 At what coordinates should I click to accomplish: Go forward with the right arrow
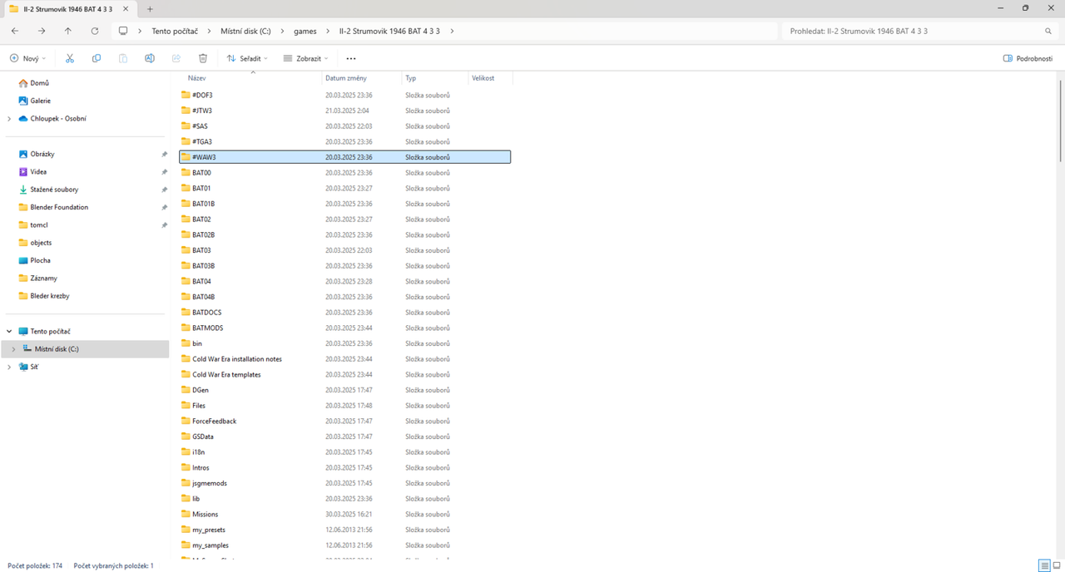(x=42, y=31)
